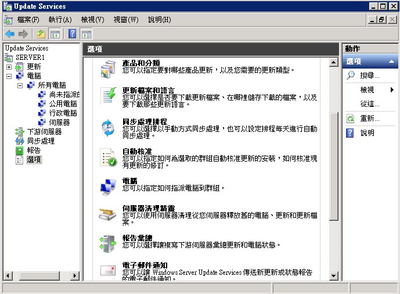The image size is (400, 294).
Task: Click the 報告 green book icon
Action: (19, 150)
